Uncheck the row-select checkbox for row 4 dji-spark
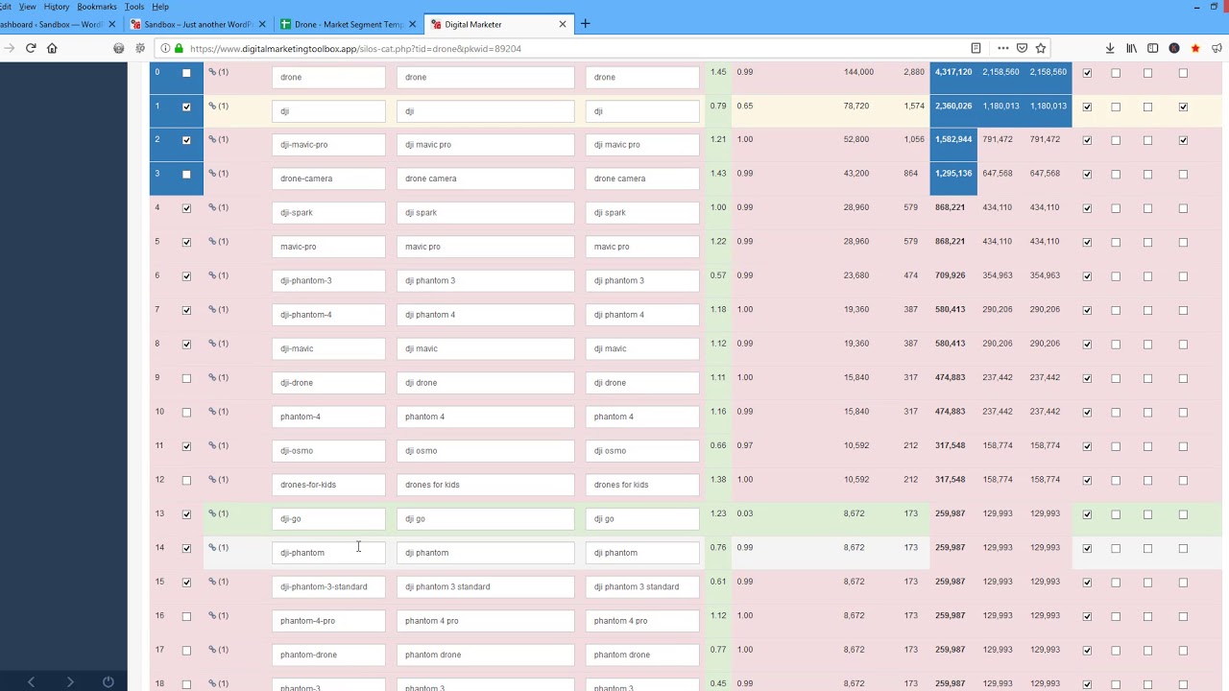Viewport: 1229px width, 691px height. [x=186, y=208]
